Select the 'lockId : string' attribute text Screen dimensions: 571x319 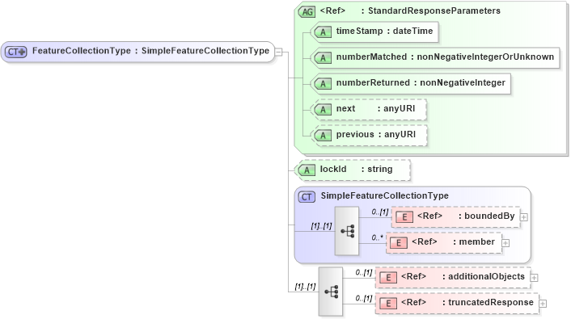[x=356, y=169]
